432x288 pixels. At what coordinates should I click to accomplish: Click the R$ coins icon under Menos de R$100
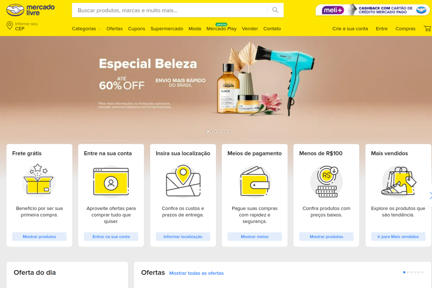[326, 181]
